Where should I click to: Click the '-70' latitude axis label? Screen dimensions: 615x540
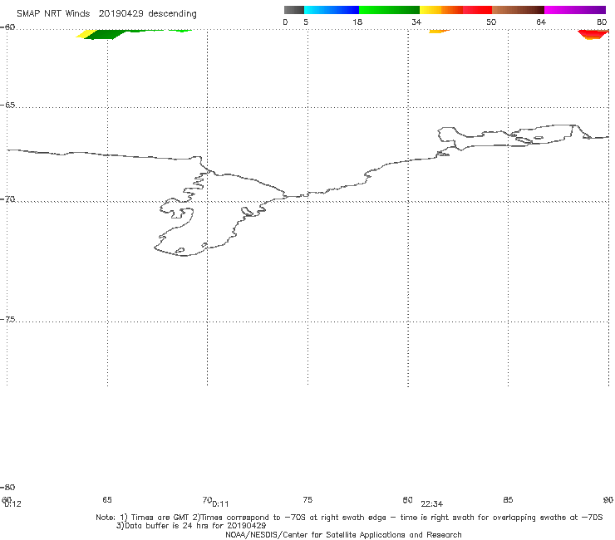point(7,199)
